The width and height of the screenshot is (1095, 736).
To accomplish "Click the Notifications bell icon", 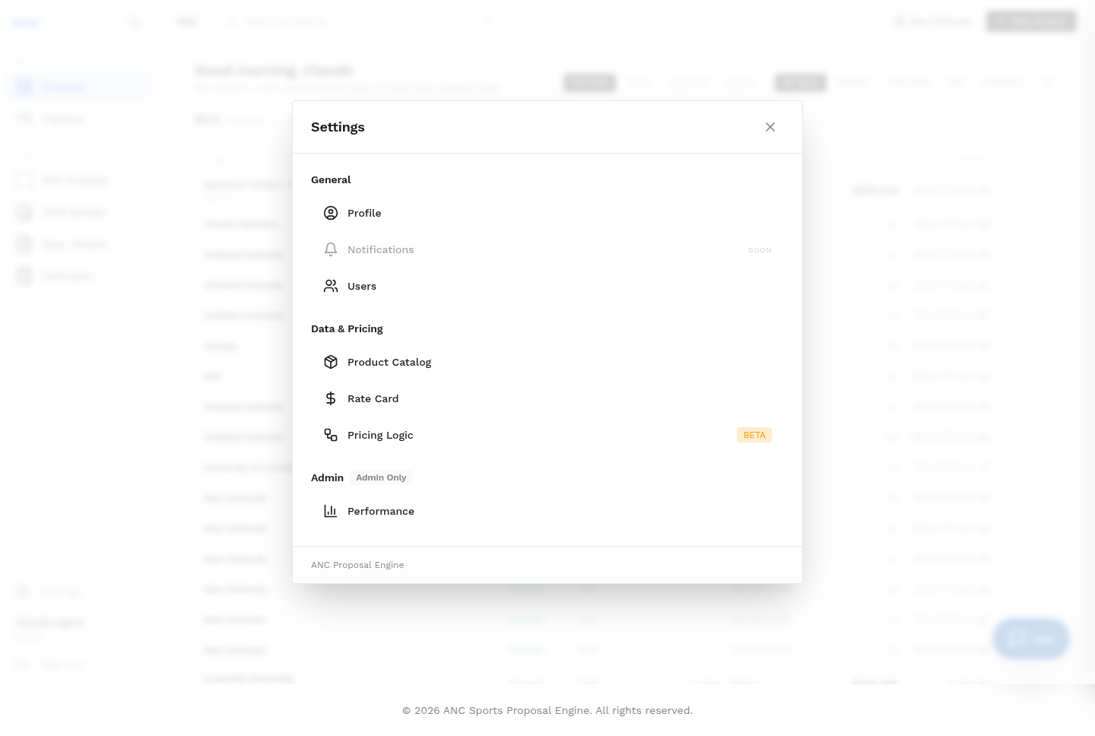I will (331, 249).
